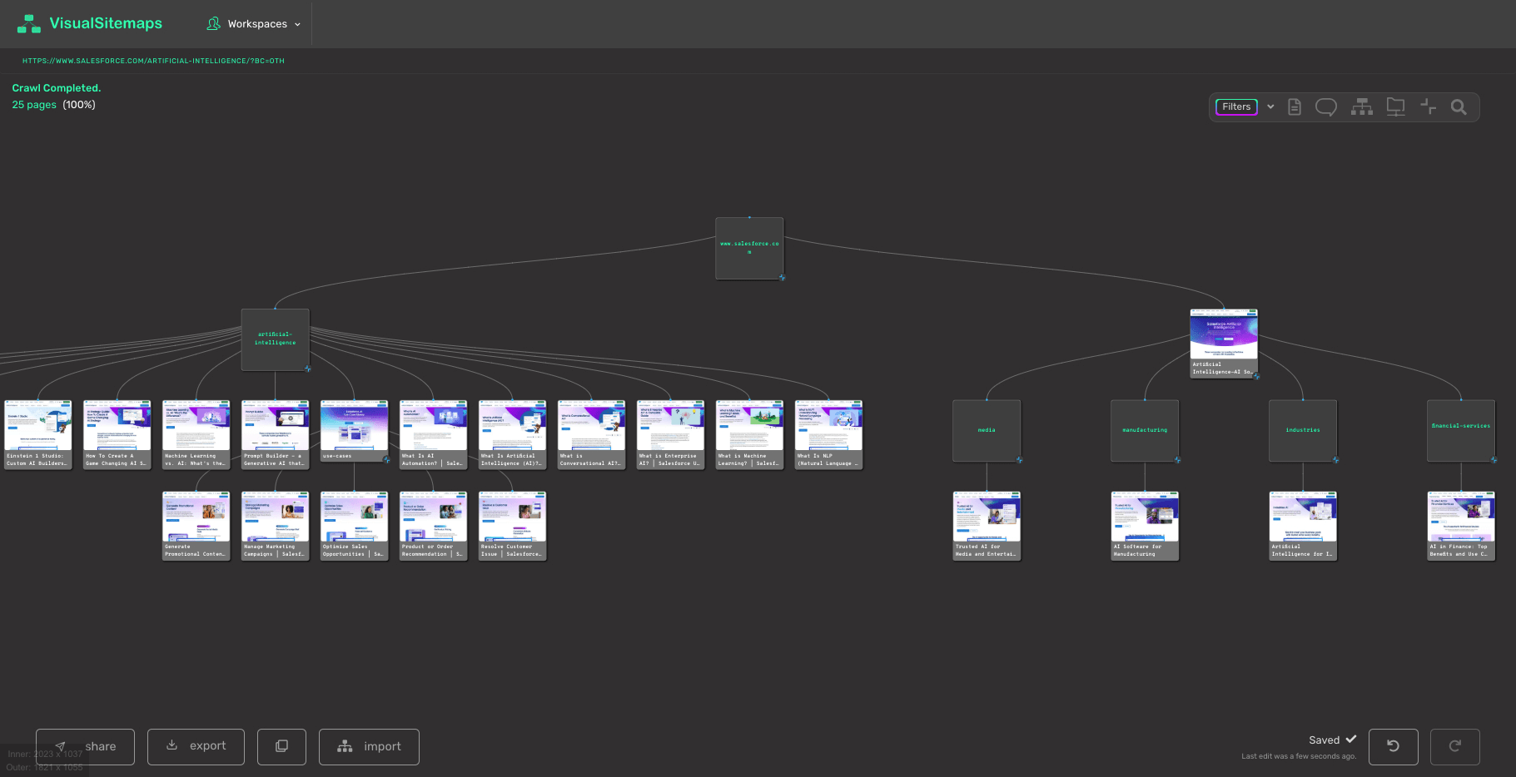Click the 25 pages link
The height and width of the screenshot is (777, 1516).
pyautogui.click(x=34, y=105)
